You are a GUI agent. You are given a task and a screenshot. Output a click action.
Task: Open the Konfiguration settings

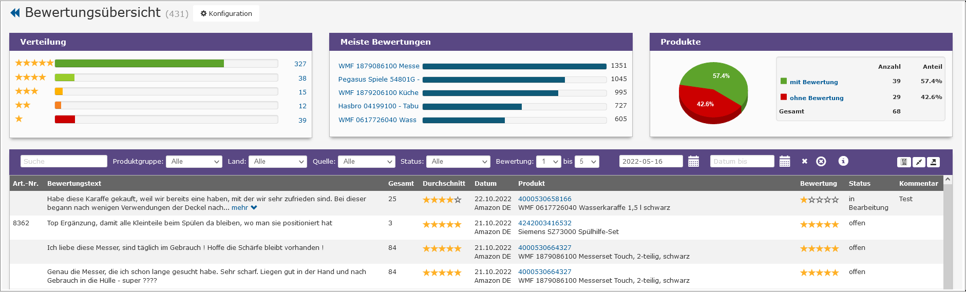[x=226, y=13]
